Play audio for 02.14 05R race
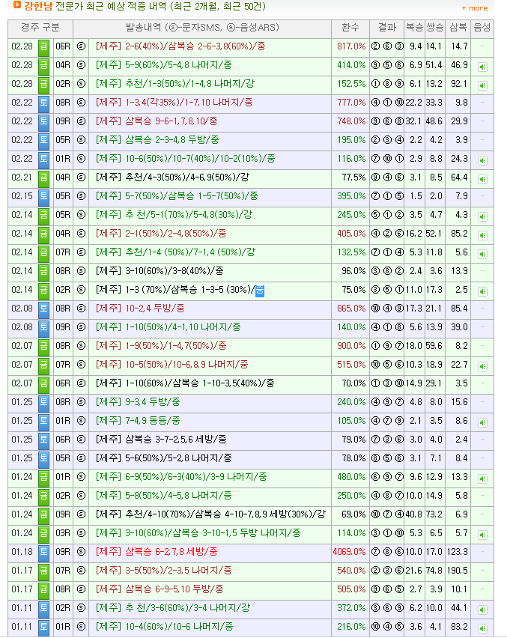507x638 pixels. coord(482,217)
